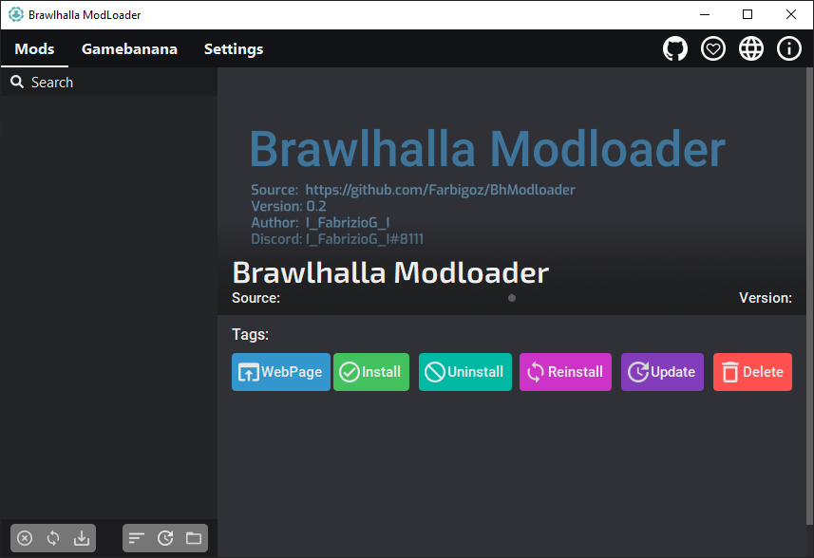Click the red Delete button

click(753, 372)
